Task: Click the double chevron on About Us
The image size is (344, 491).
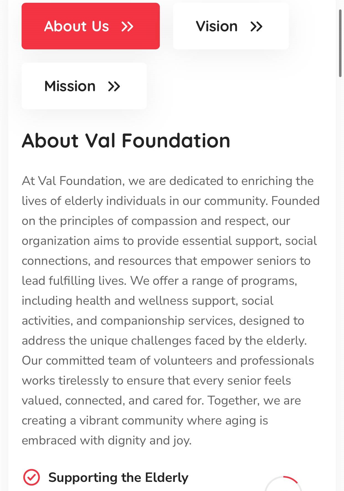Action: click(127, 27)
